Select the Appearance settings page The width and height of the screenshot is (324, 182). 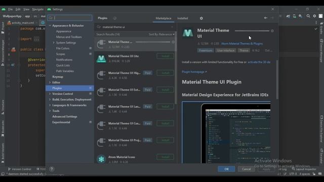tap(64, 31)
